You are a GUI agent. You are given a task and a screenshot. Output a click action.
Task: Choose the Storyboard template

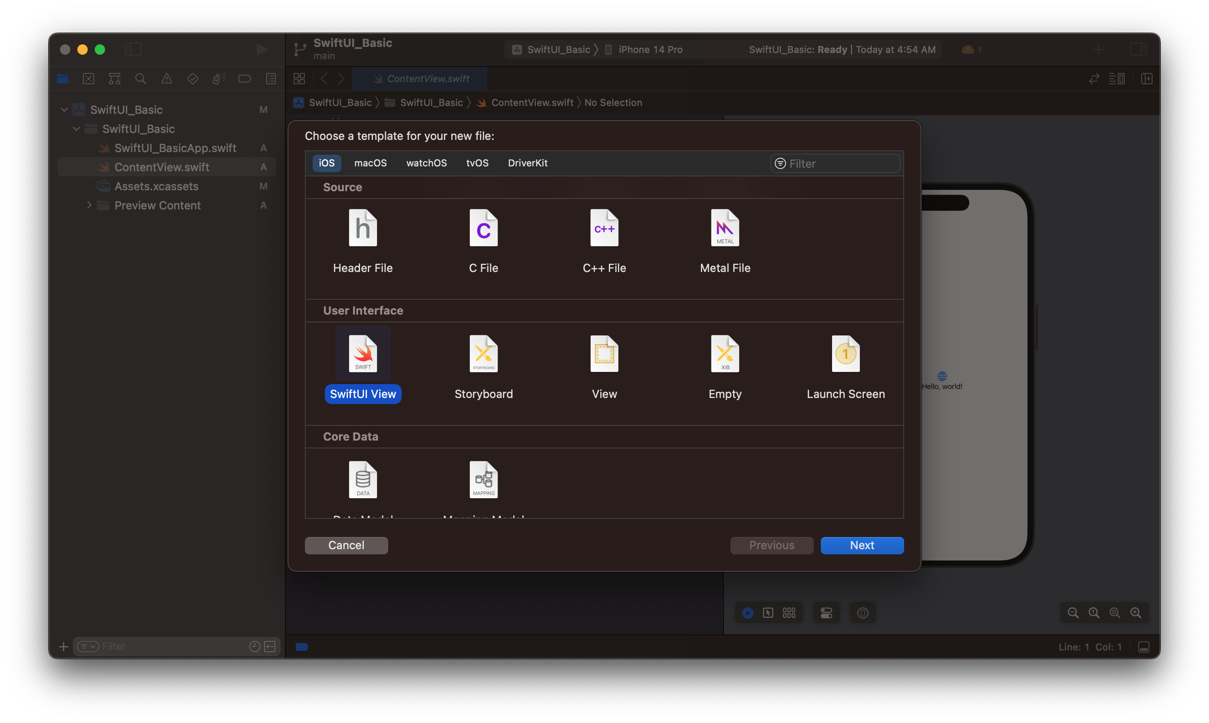pyautogui.click(x=483, y=367)
